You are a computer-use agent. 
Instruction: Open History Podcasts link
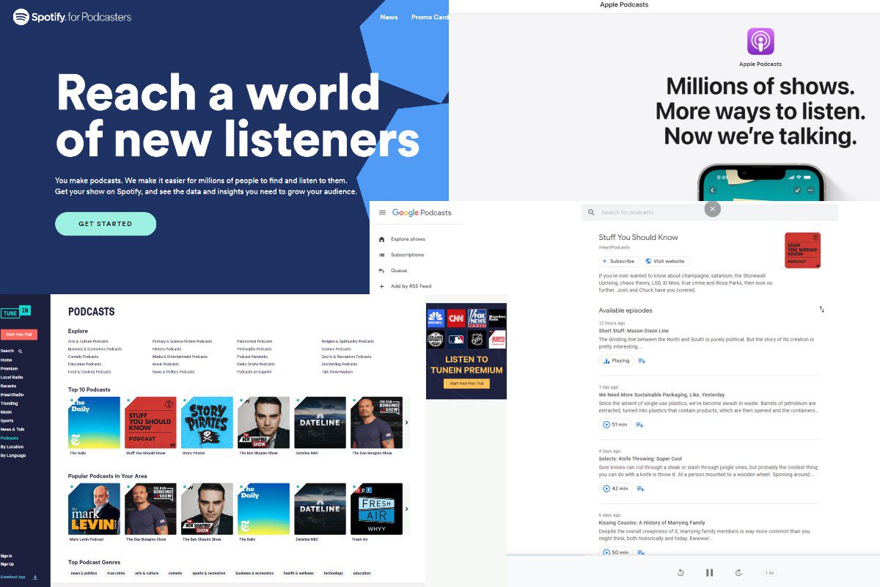pyautogui.click(x=166, y=349)
